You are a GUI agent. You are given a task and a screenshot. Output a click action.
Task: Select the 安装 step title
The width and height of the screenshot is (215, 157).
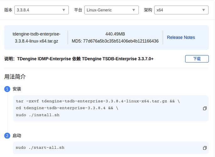click(x=17, y=89)
